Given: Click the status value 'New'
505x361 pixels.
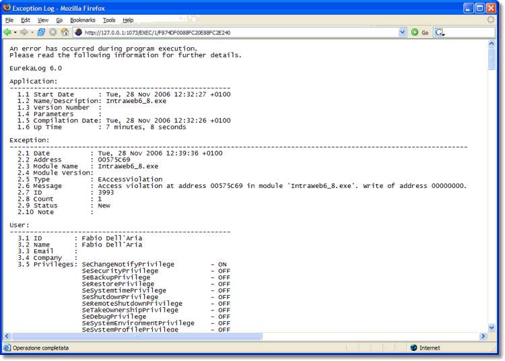Looking at the screenshot, I should click(104, 205).
